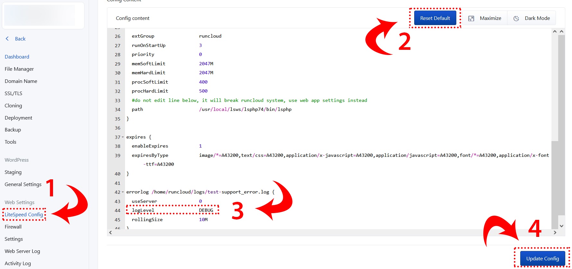572x269 pixels.
Task: Click the editor scroll up arrow
Action: [555, 31]
